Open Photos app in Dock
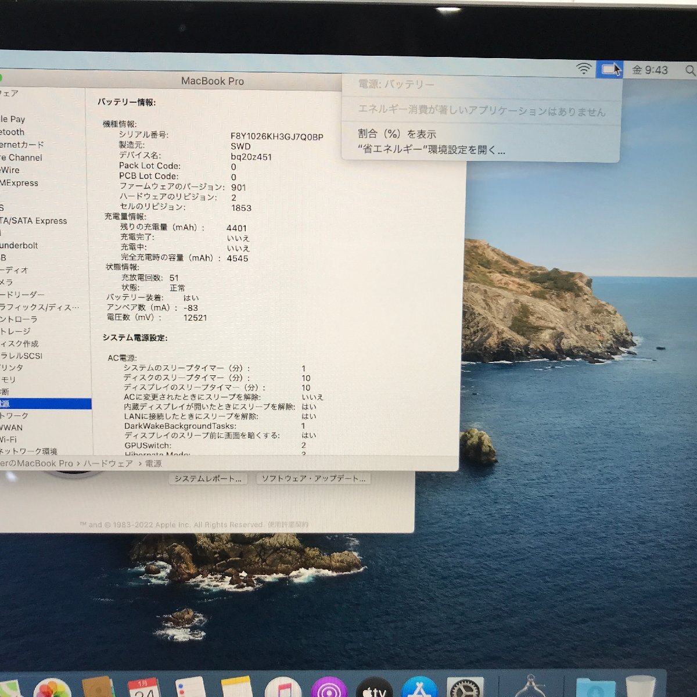This screenshot has width=697, height=697. pyautogui.click(x=52, y=688)
